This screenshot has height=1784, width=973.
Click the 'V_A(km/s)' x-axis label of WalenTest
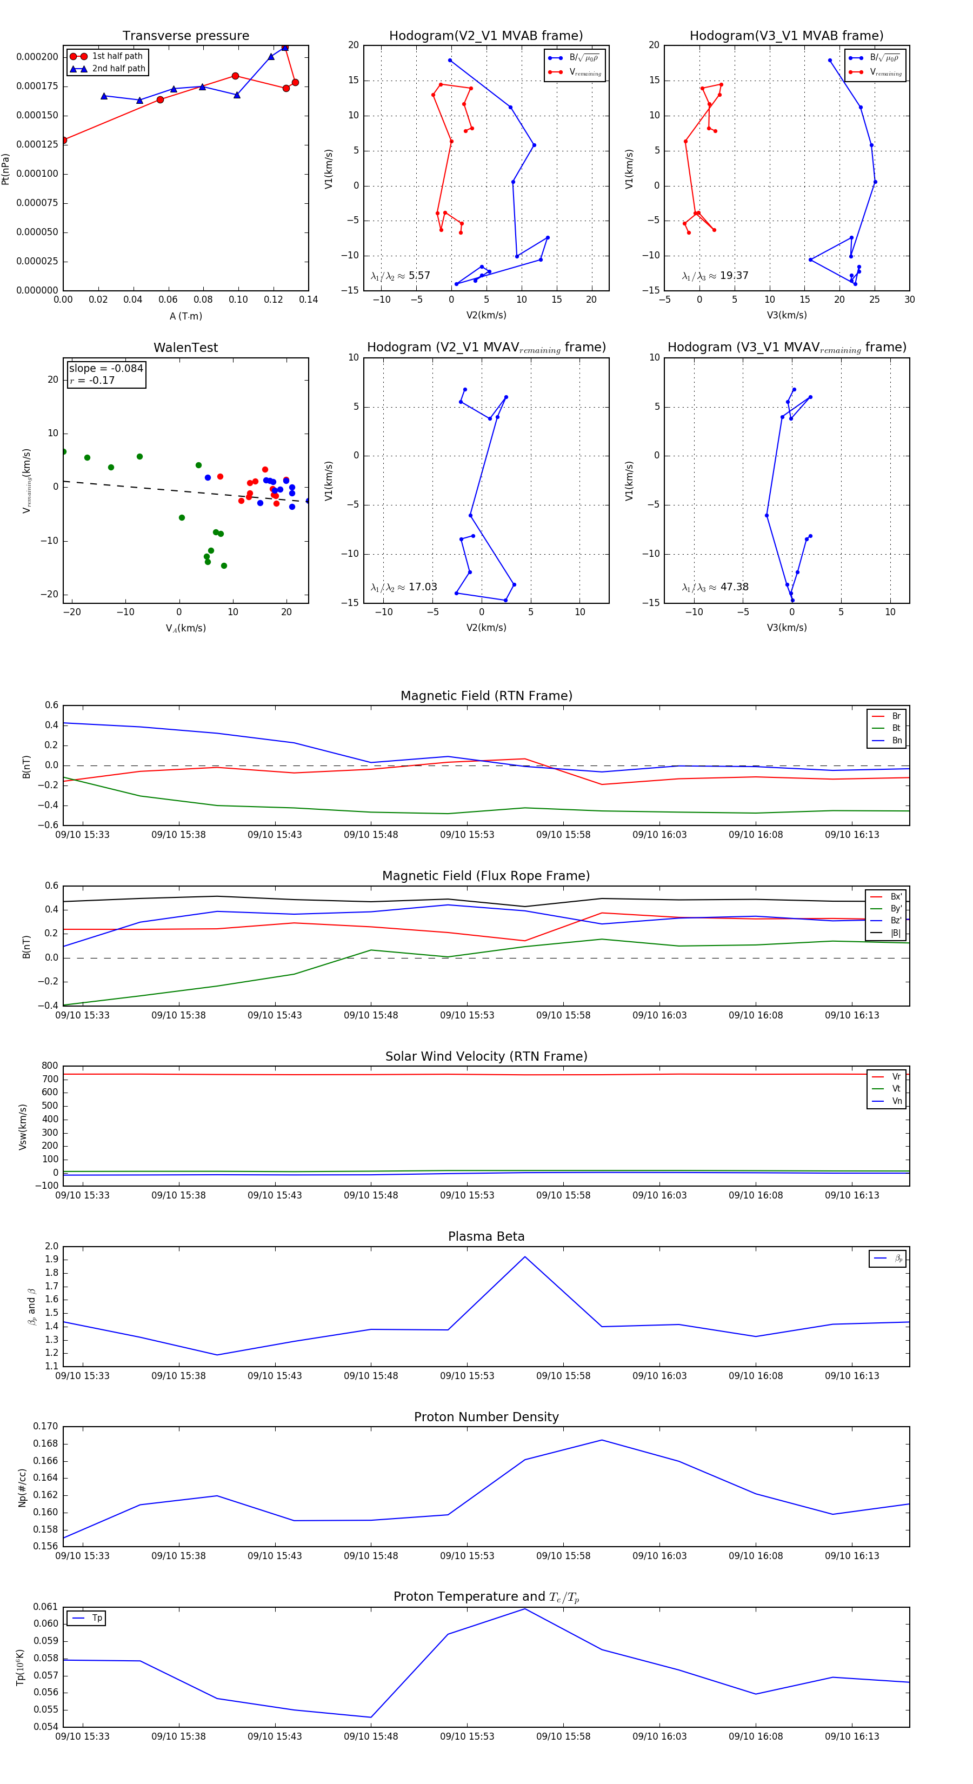click(x=185, y=628)
